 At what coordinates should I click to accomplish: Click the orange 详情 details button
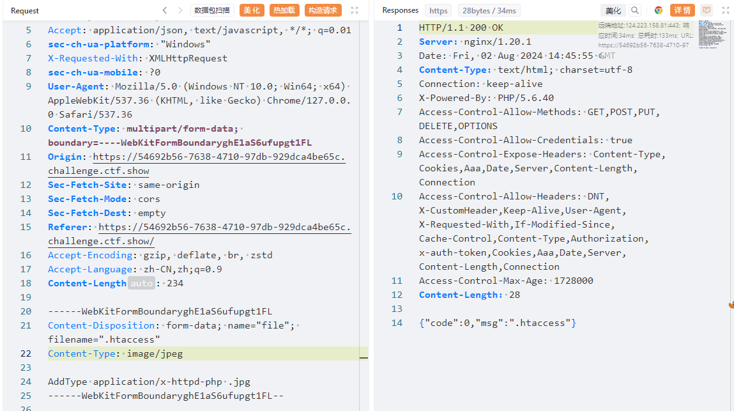[x=682, y=10]
